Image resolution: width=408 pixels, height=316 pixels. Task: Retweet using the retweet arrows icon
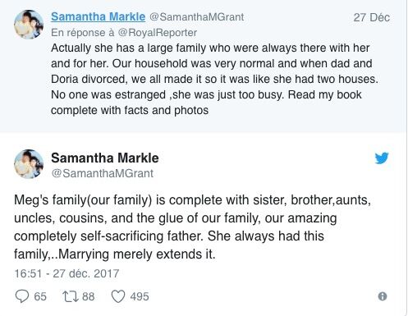click(x=71, y=296)
